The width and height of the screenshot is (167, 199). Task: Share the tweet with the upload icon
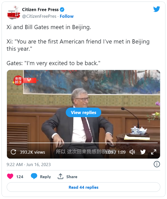tap(60, 176)
